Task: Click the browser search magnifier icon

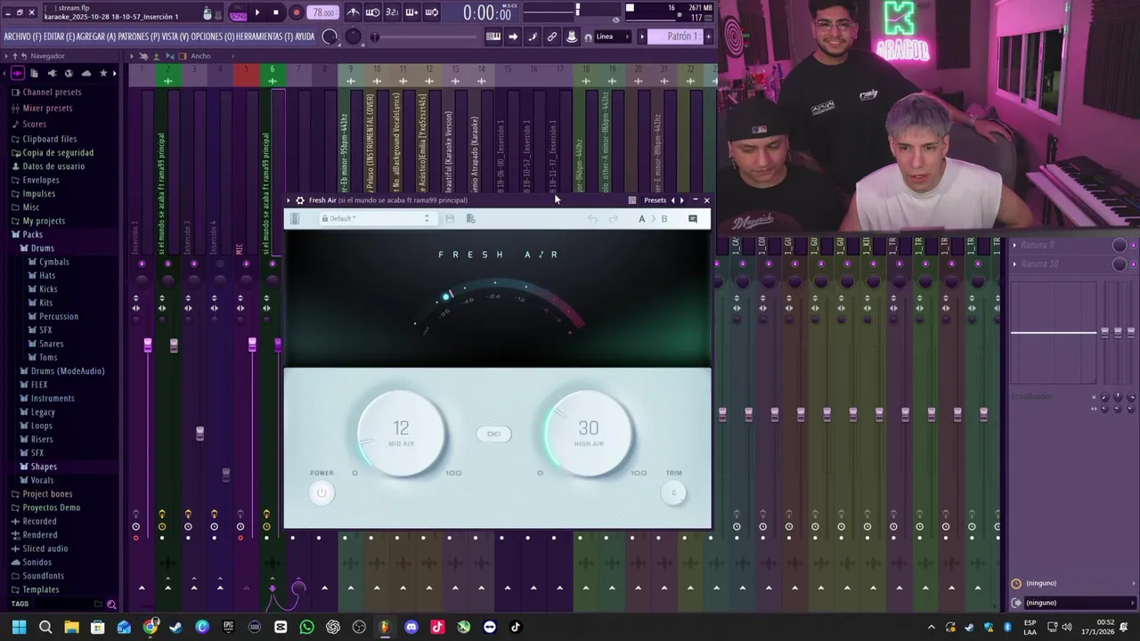Action: (111, 604)
